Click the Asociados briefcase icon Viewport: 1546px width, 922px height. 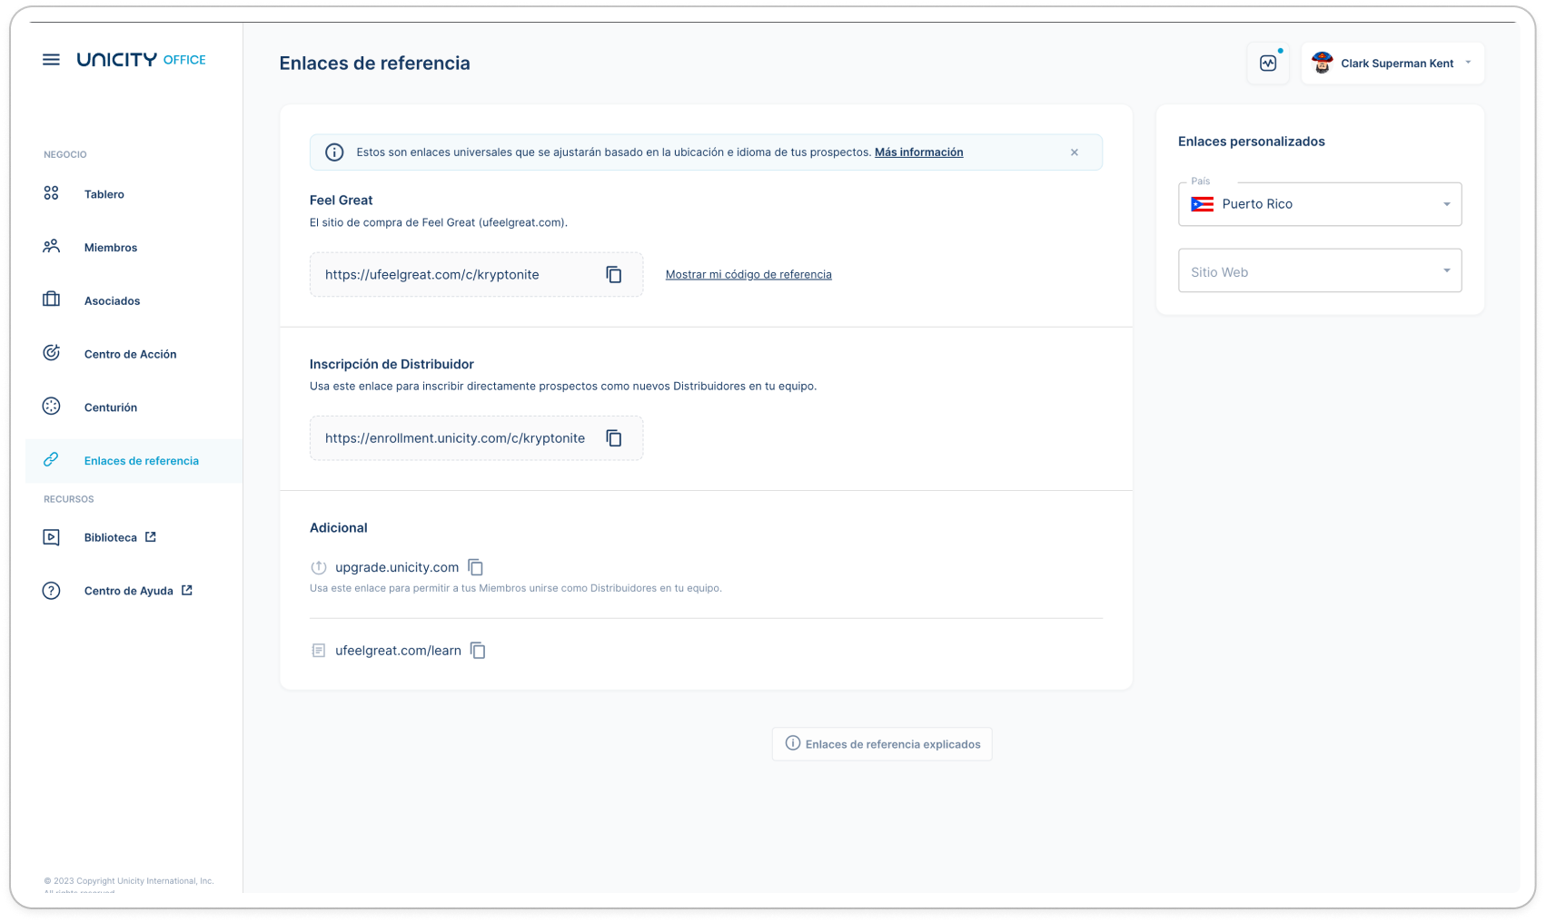click(51, 299)
